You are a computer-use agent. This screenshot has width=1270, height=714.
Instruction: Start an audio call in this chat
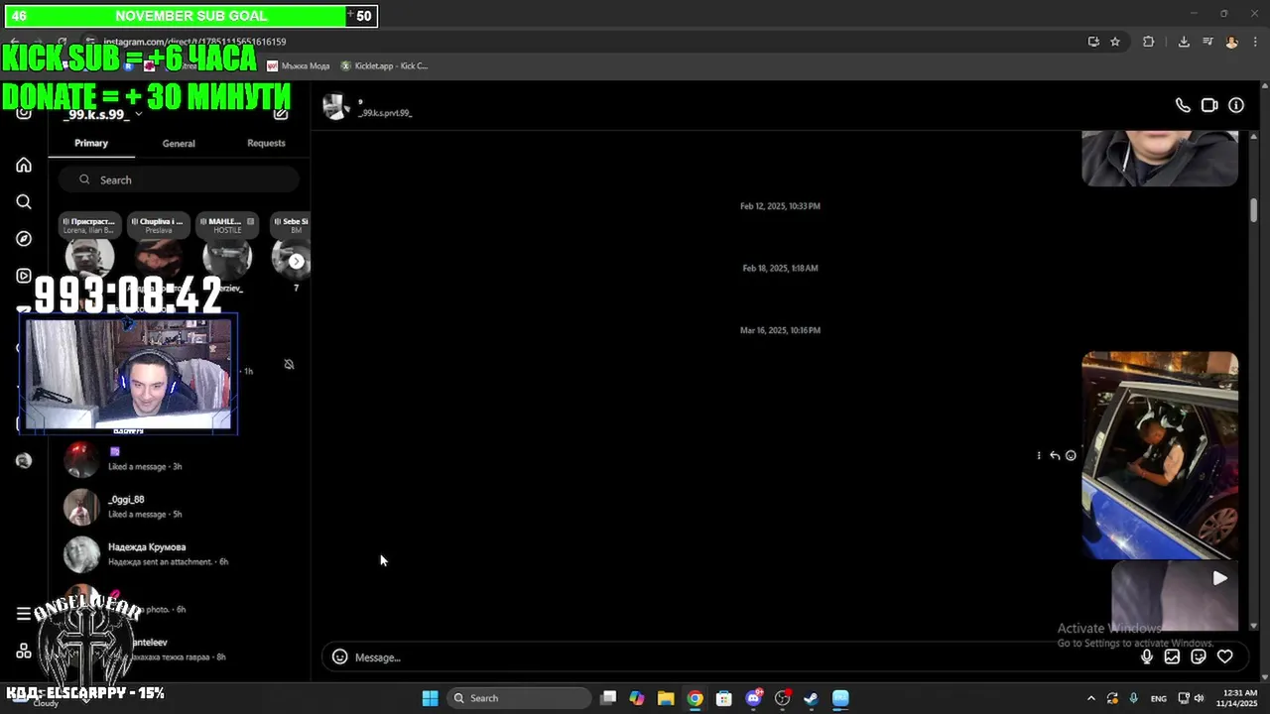pos(1183,105)
